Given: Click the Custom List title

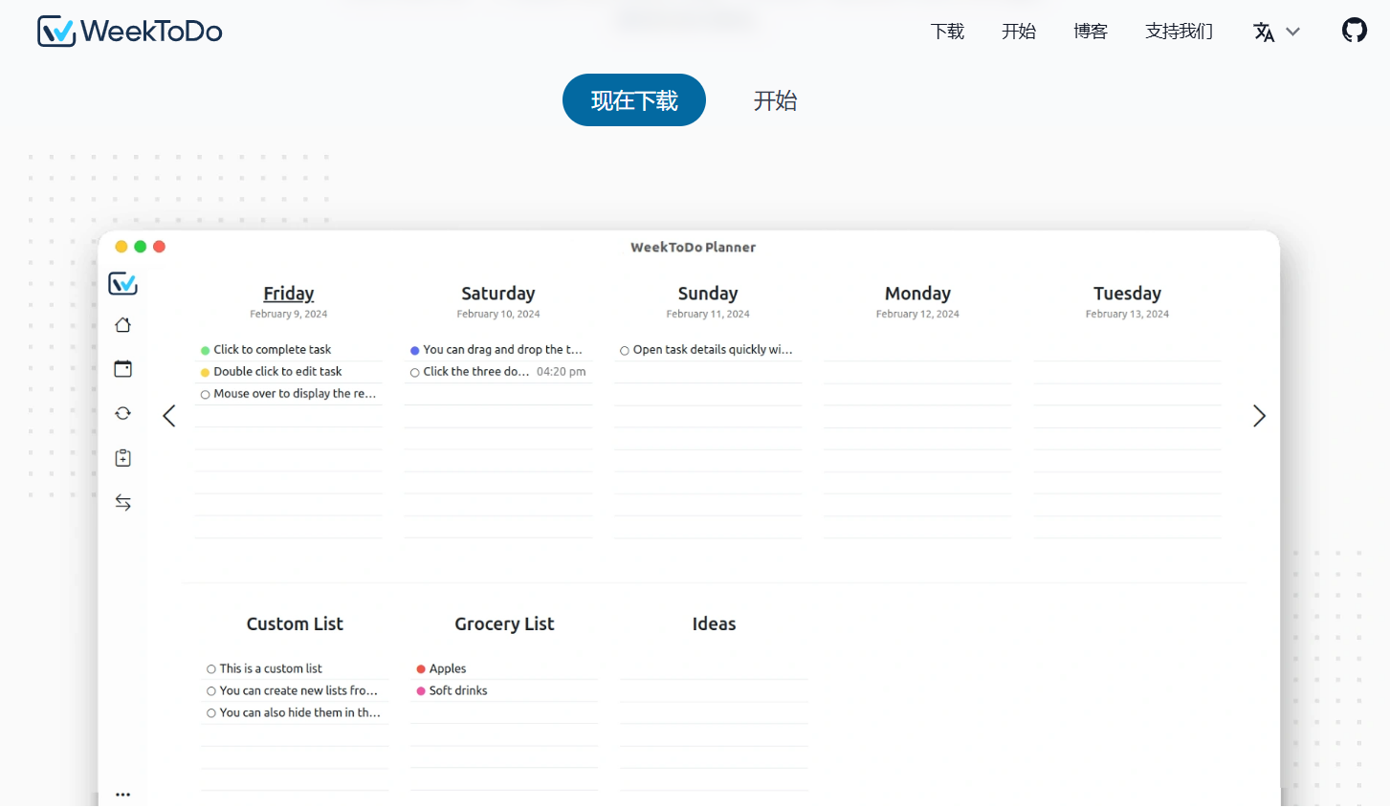Looking at the screenshot, I should tap(295, 623).
